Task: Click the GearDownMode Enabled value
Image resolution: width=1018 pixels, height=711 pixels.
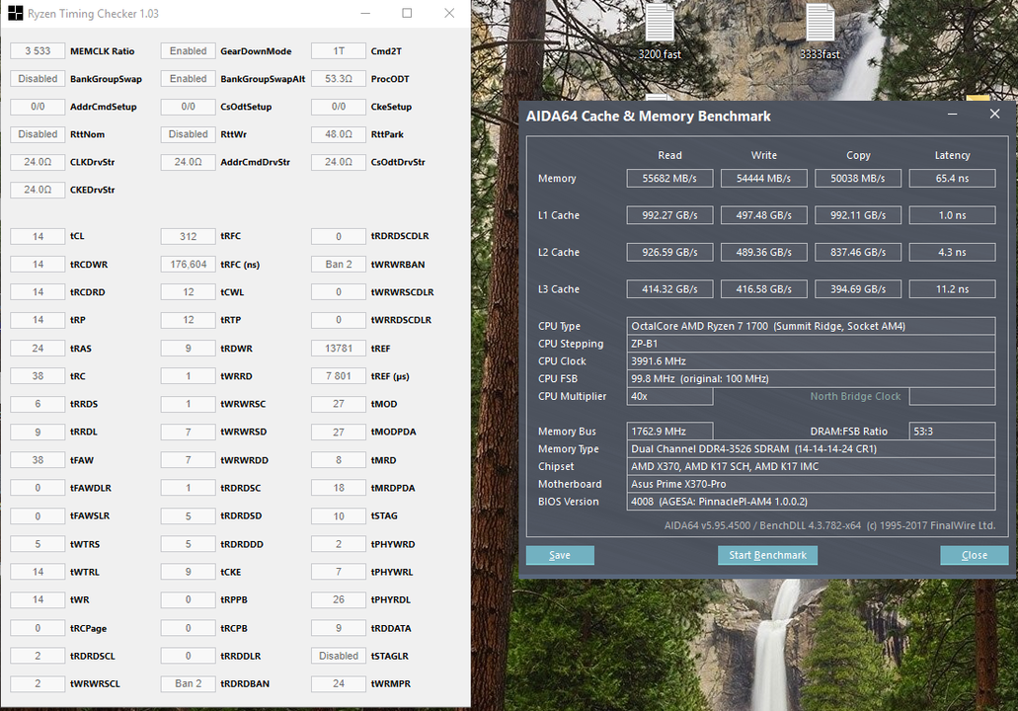Action: click(189, 50)
